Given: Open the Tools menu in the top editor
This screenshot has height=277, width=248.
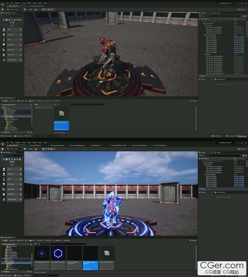Looking at the screenshot, I should (x=24, y=3).
